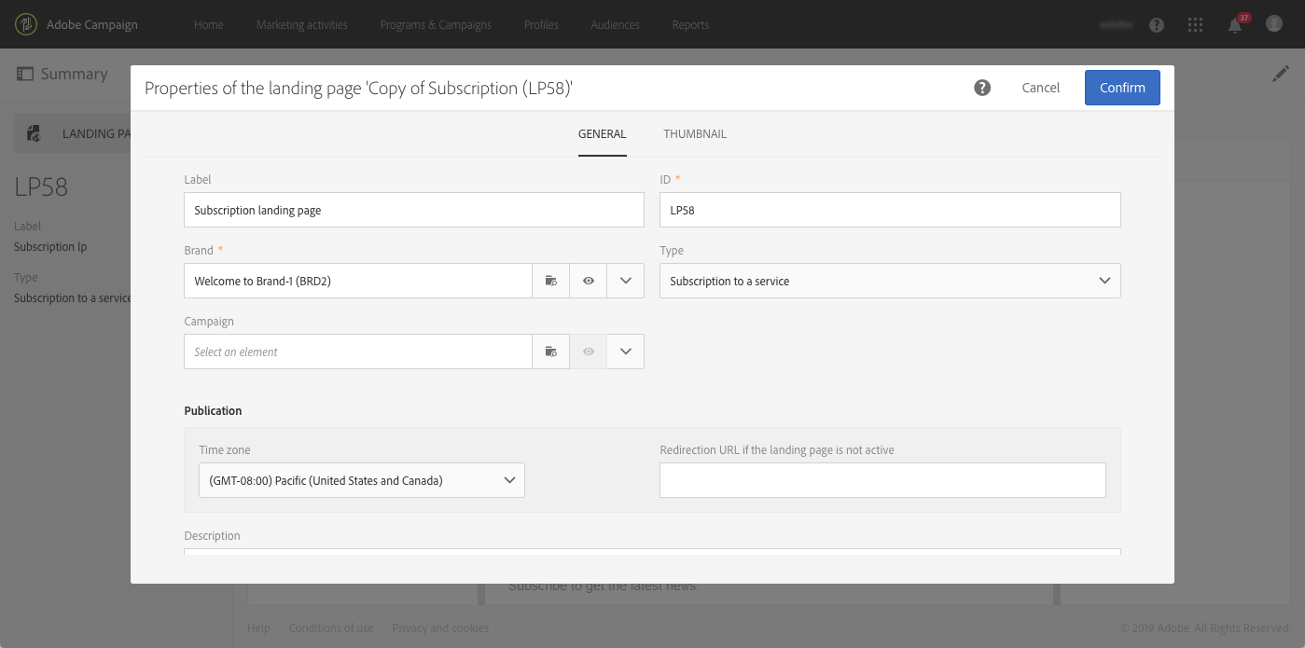Open notifications bell with 37 badge
This screenshot has height=648, width=1305.
(x=1235, y=25)
